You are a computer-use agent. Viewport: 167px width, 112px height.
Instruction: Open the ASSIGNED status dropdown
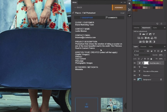[x=119, y=8]
